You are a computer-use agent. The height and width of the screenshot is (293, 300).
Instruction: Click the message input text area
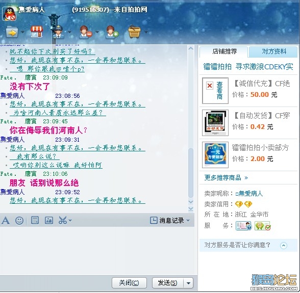(x=97, y=251)
